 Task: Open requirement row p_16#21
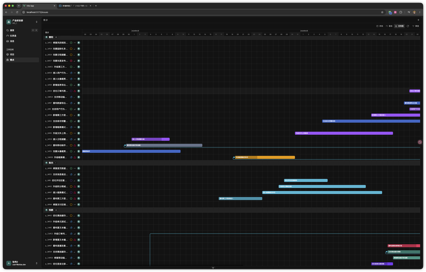[63, 67]
